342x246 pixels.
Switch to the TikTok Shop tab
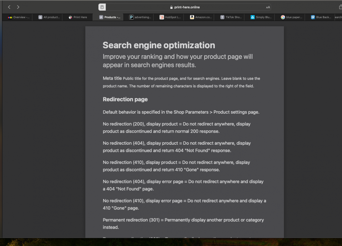230,17
